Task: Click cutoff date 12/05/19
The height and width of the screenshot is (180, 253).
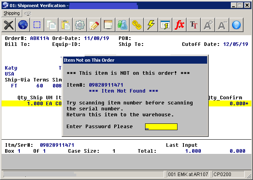Action: [236, 44]
